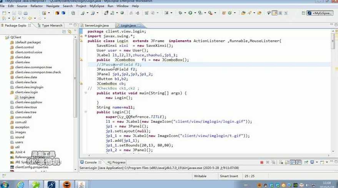Click the Debug bug icon in toolbar
338x188 pixels.
[180, 13]
